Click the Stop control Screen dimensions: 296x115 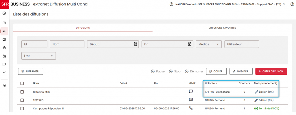tap(175, 71)
